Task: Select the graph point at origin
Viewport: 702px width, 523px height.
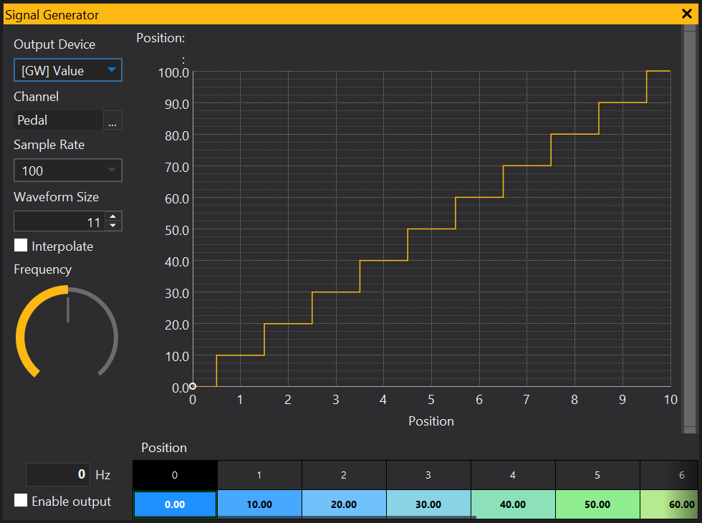Action: point(193,387)
